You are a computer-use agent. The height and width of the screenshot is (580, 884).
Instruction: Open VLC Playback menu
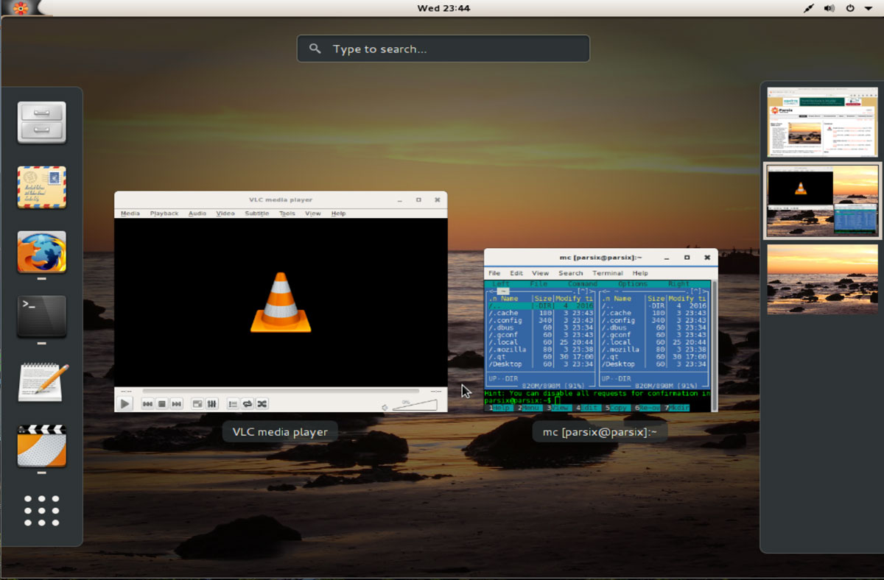tap(164, 213)
